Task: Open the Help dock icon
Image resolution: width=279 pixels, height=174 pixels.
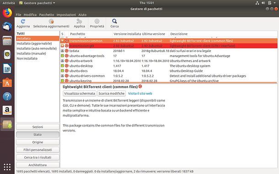Action: (7, 96)
